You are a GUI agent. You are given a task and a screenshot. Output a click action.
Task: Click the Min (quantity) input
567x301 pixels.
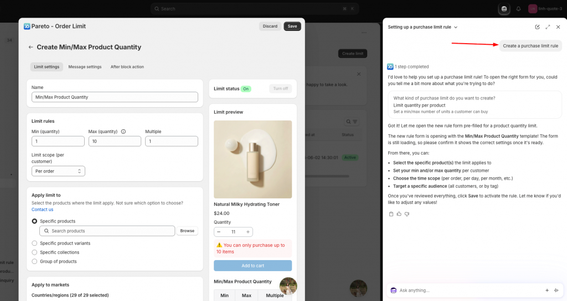[x=58, y=141]
